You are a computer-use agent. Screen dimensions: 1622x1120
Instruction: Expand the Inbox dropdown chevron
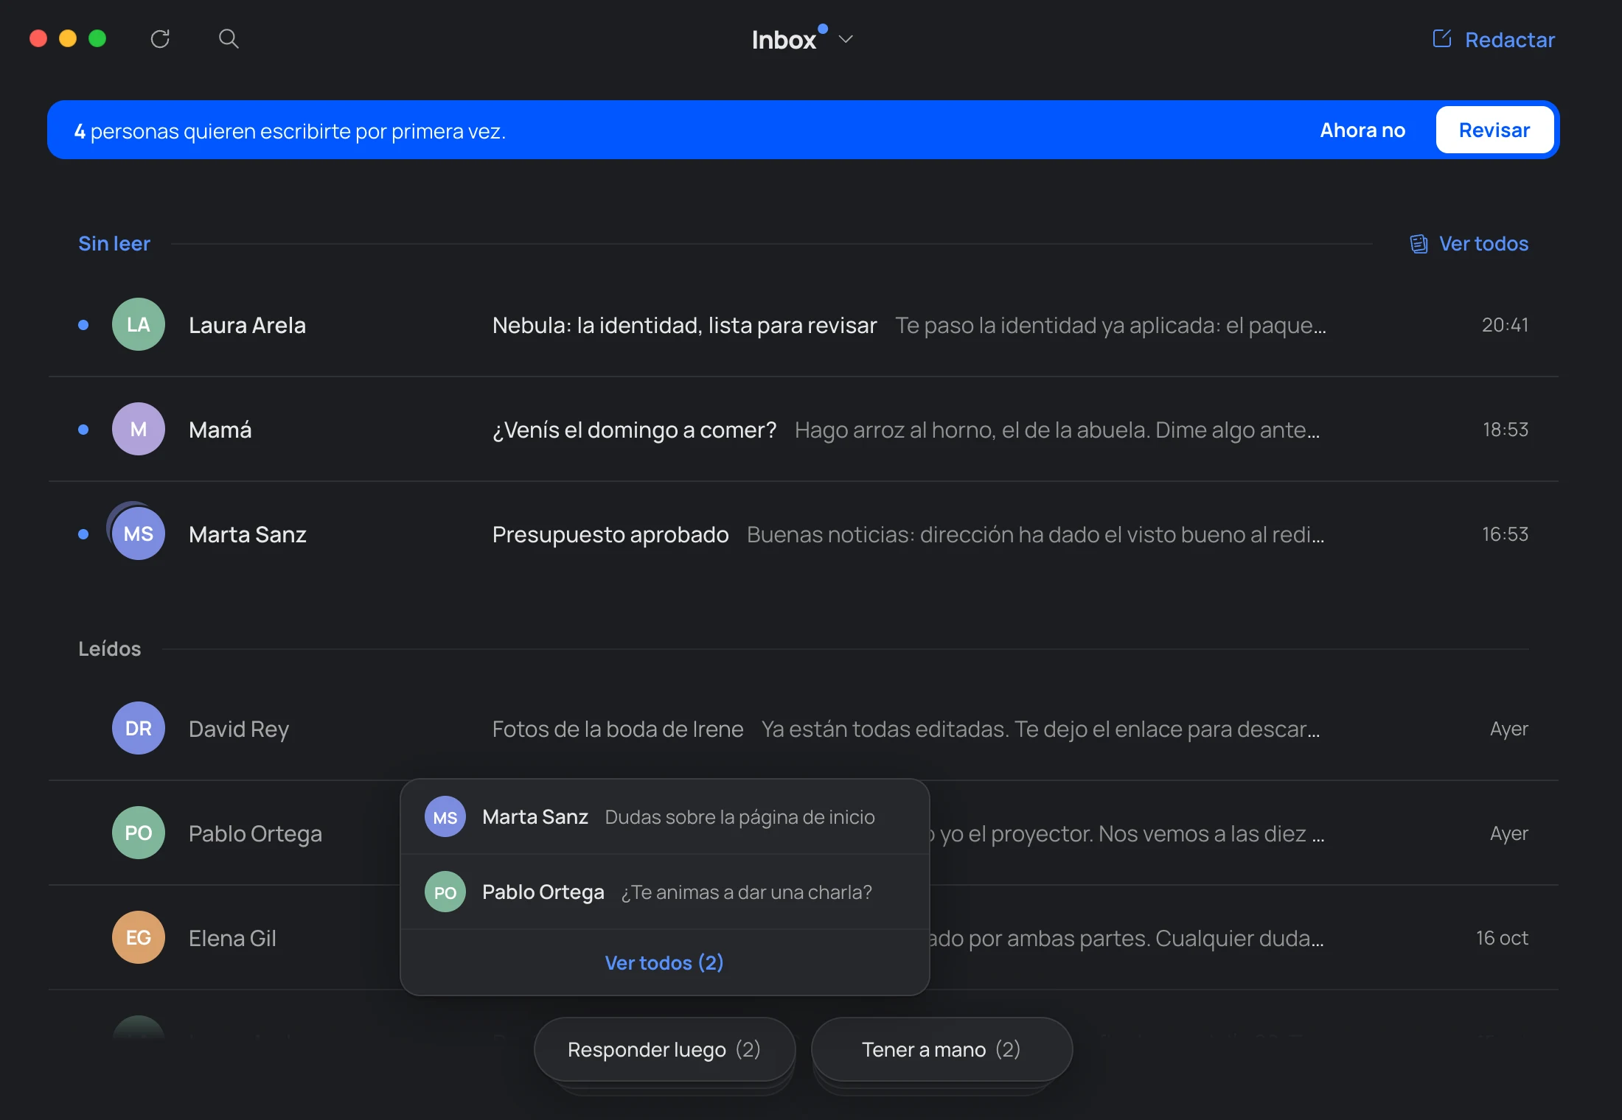tap(846, 39)
